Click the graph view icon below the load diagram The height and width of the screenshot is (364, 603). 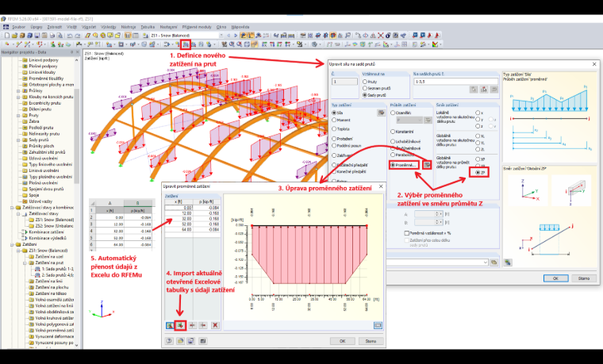[x=378, y=326]
